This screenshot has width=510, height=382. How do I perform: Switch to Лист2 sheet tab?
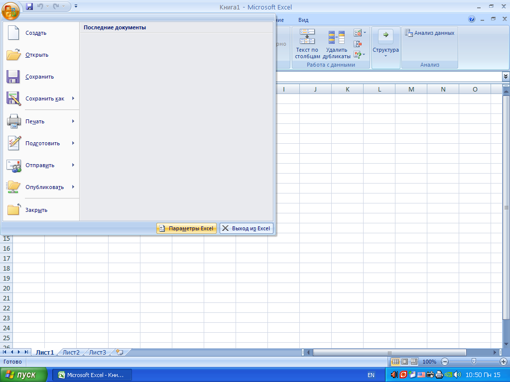[x=71, y=353]
